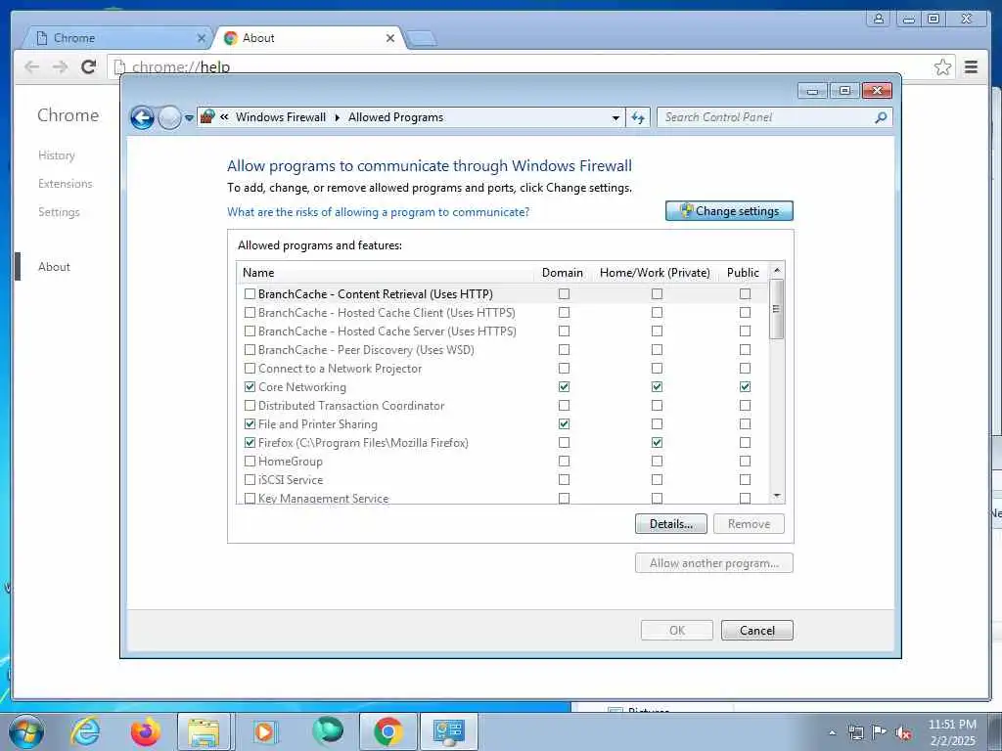Image resolution: width=1002 pixels, height=751 pixels.
Task: Click the programs list scrollbar thumb
Action: point(776,310)
